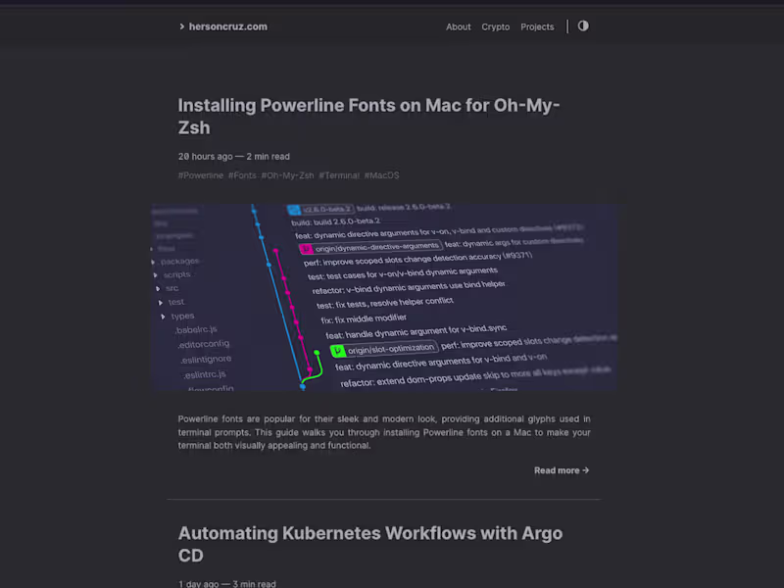Screen dimensions: 784x588
Task: Open the Automating Kubernetes Workflows post title
Action: tap(369, 544)
